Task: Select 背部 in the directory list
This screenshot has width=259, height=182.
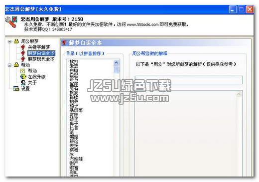Action: (x=74, y=115)
